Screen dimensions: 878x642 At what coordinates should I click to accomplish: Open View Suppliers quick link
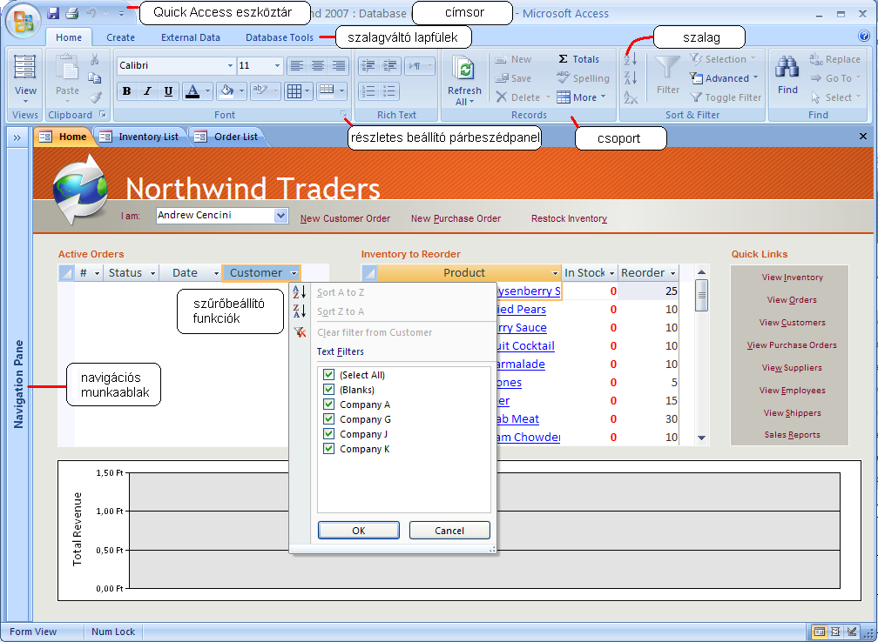coord(792,368)
